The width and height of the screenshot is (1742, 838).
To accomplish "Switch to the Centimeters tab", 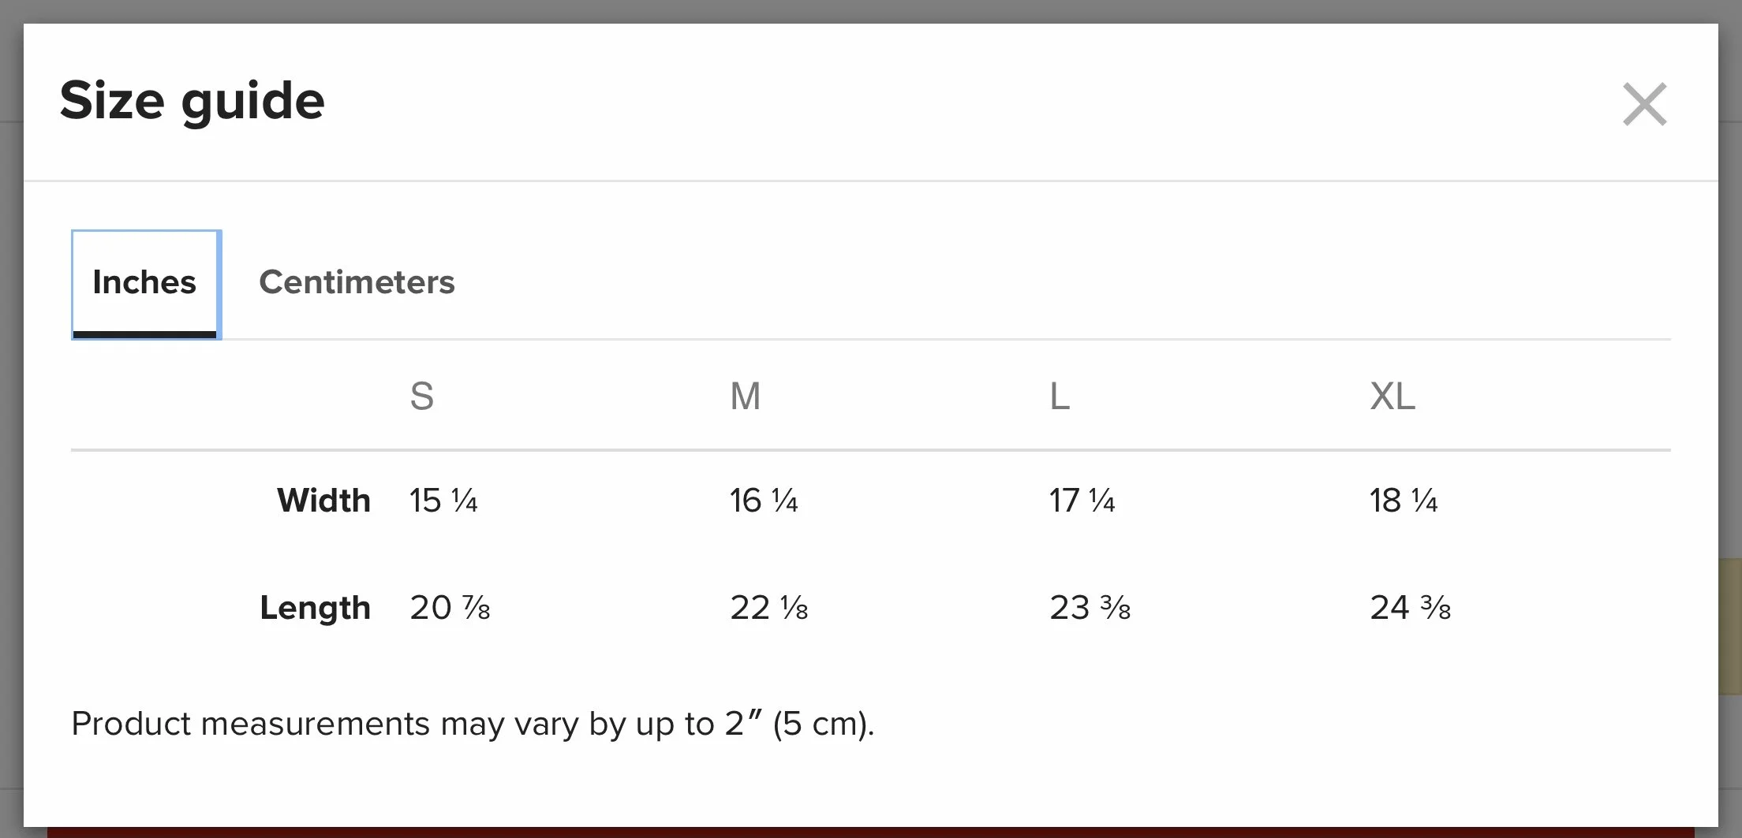I will [357, 282].
